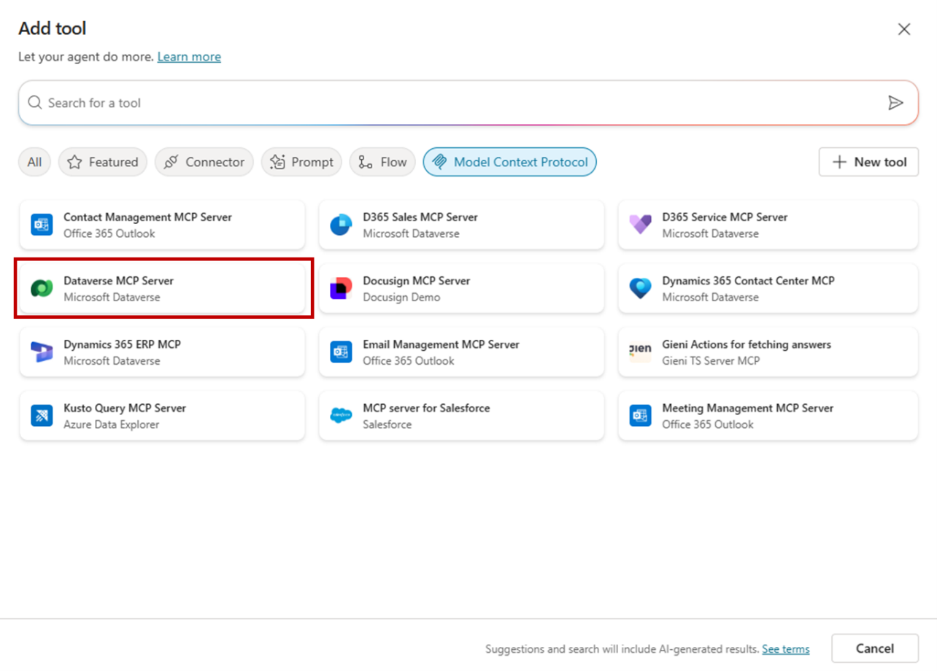Click the D365 Sales MCP Server icon
The height and width of the screenshot is (671, 937).
pyautogui.click(x=341, y=225)
